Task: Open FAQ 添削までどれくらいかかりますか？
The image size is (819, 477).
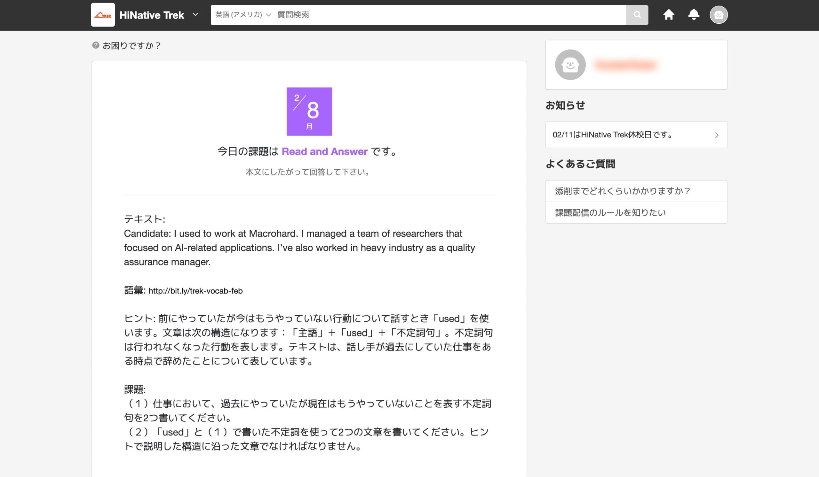Action: 622,191
